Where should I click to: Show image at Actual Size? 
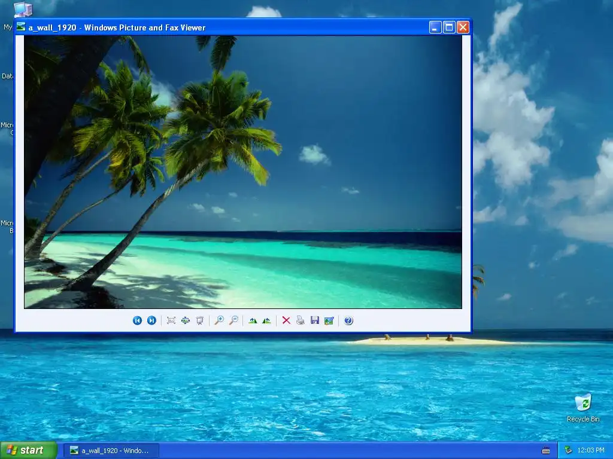click(x=186, y=320)
